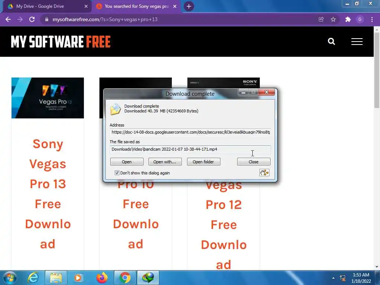Screen dimensions: 380x285
Task: Click the drag-and-drop hand icon in dialog
Action: click(x=264, y=173)
